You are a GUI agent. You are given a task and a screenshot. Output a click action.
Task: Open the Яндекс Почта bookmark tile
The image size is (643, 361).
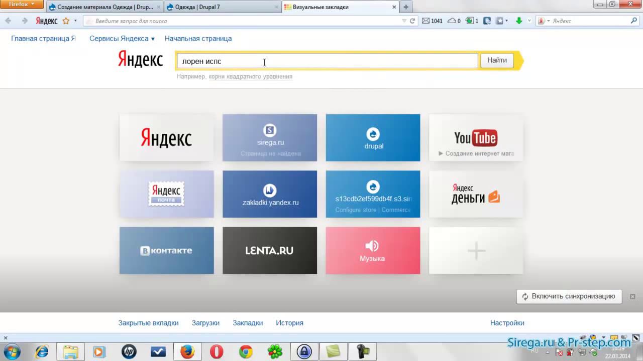coord(166,194)
